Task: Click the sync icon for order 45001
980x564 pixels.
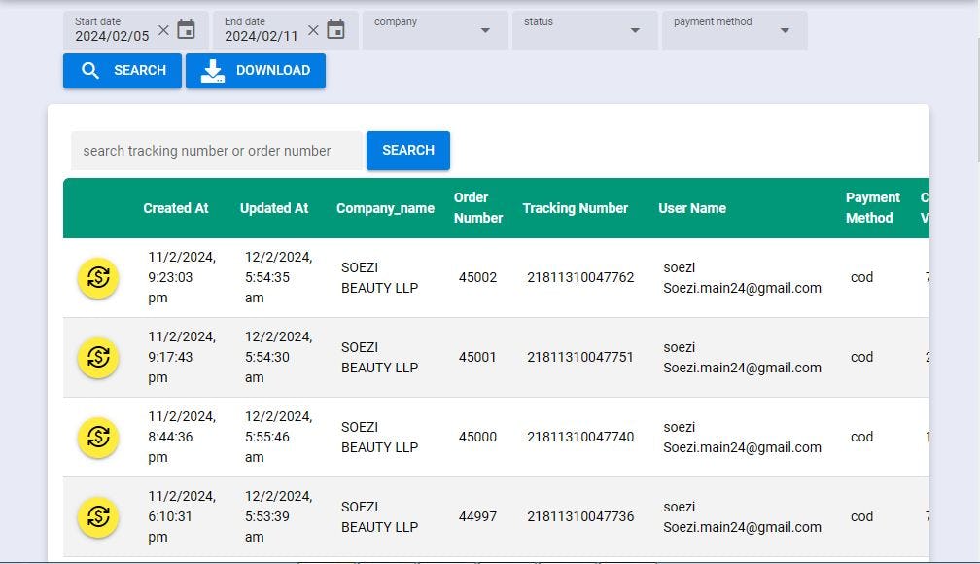Action: [x=97, y=357]
